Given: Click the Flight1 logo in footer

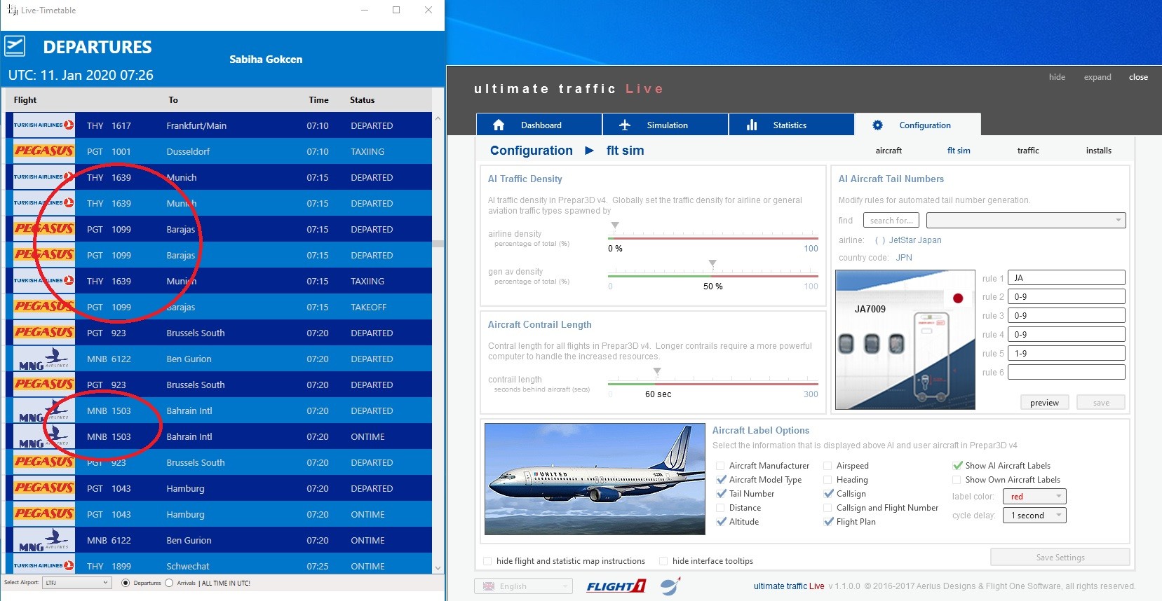Looking at the screenshot, I should pos(616,586).
